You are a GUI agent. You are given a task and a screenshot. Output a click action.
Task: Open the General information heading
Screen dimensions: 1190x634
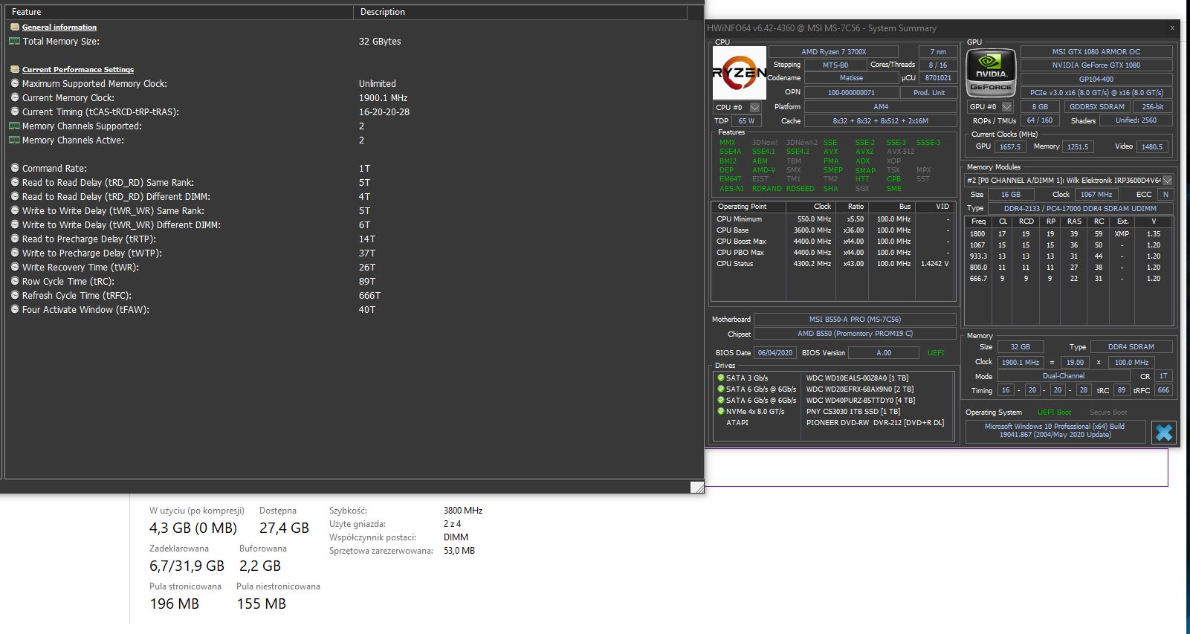(59, 27)
